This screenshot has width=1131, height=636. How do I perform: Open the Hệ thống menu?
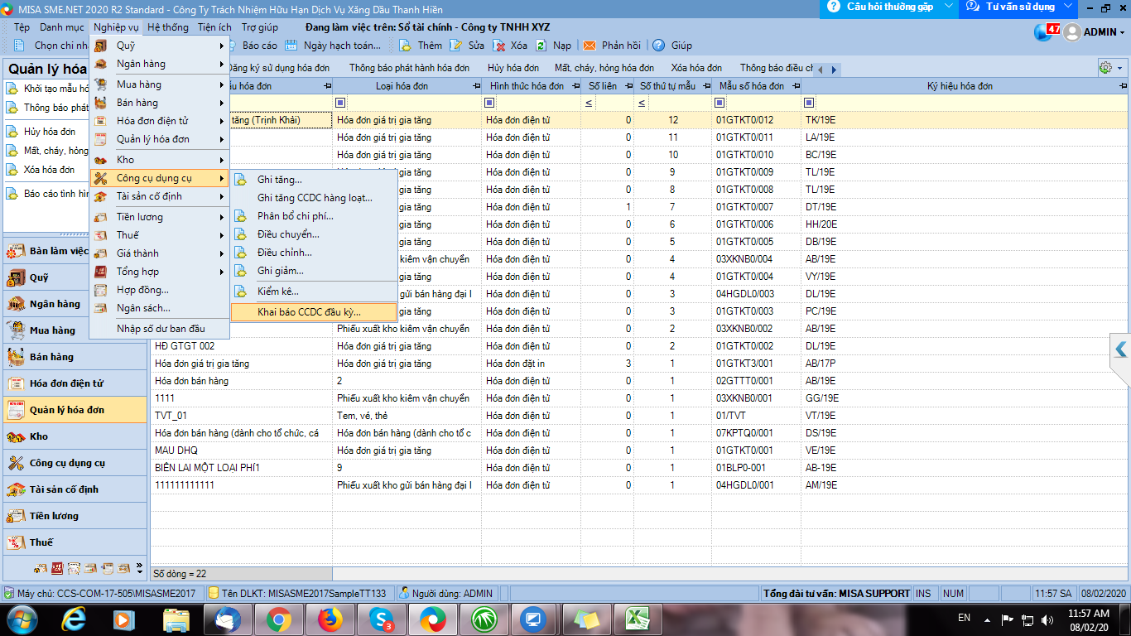pyautogui.click(x=168, y=27)
